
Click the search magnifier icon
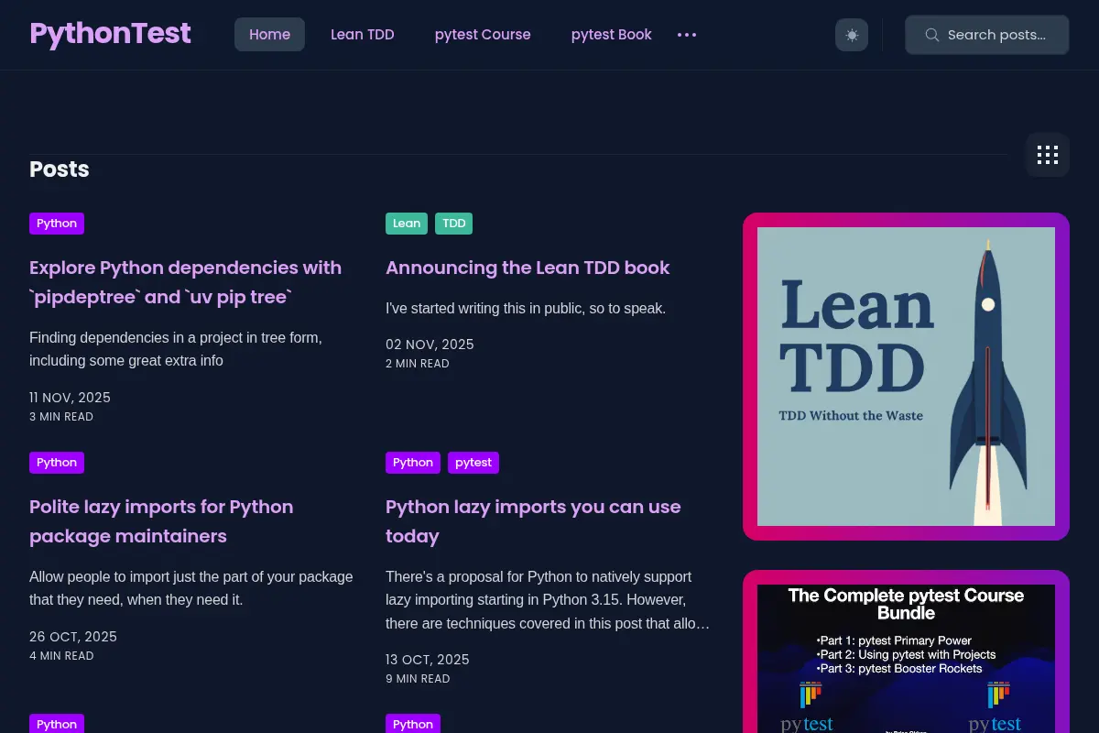click(932, 35)
